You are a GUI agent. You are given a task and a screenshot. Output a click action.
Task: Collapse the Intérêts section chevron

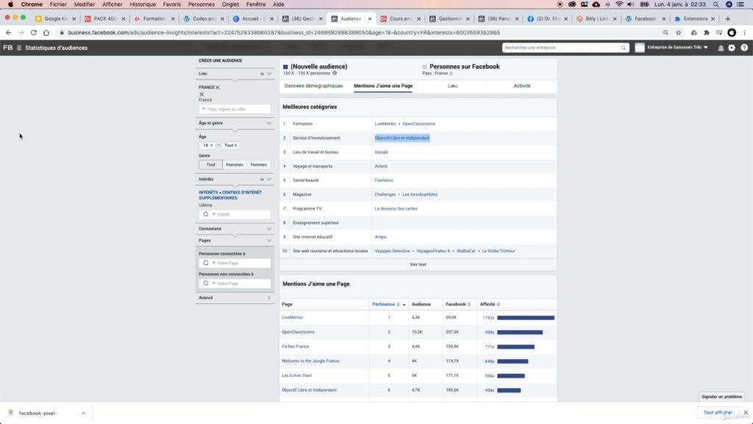point(269,179)
